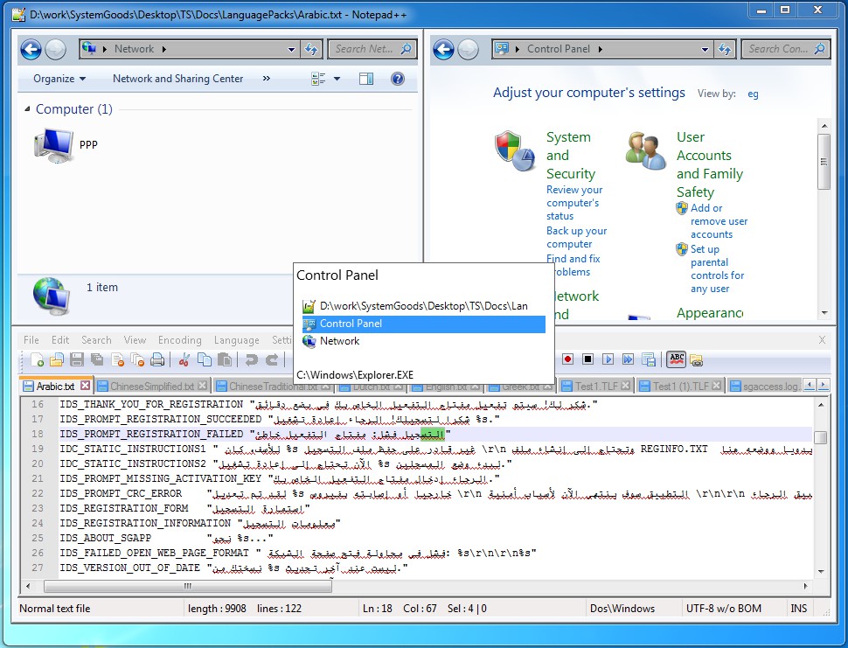This screenshot has width=848, height=648.
Task: Click Back arrow in the Network window
Action: 31,49
